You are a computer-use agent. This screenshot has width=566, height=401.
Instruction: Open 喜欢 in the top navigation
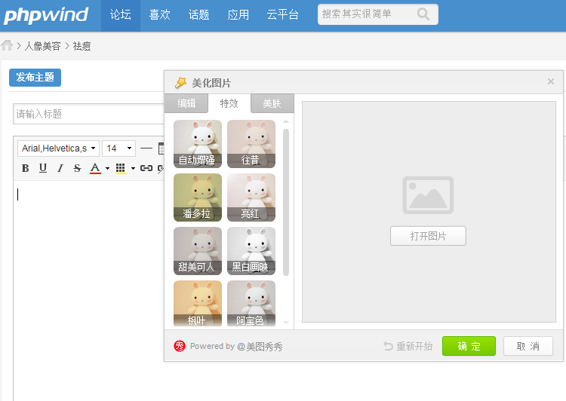tap(159, 15)
